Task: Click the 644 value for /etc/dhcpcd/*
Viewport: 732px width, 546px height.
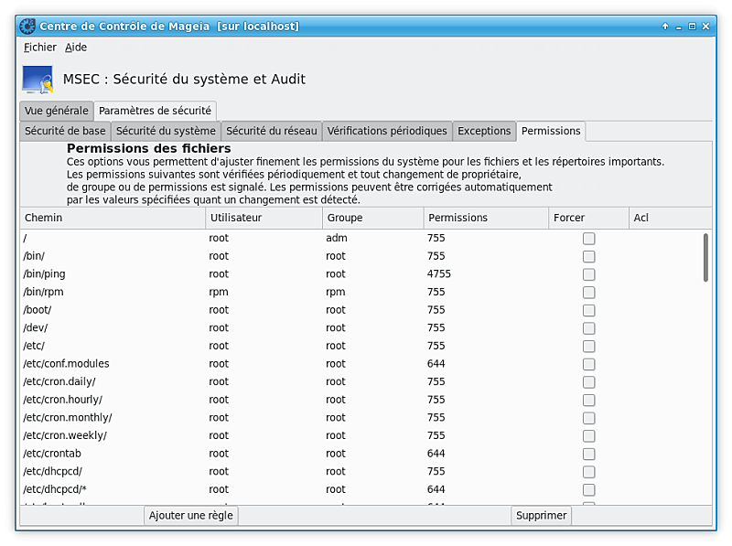Action: [436, 489]
